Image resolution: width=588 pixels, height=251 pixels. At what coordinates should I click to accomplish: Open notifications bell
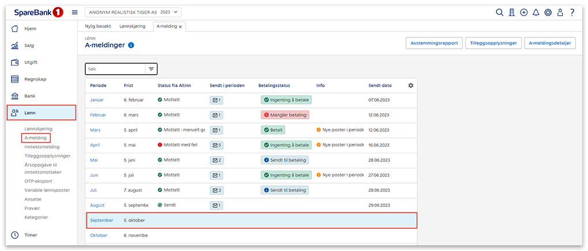536,12
